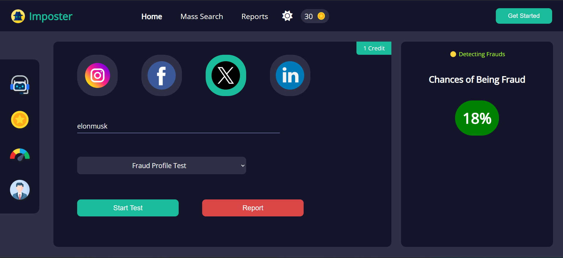
Task: Open the user avatar sidebar icon
Action: (20, 190)
